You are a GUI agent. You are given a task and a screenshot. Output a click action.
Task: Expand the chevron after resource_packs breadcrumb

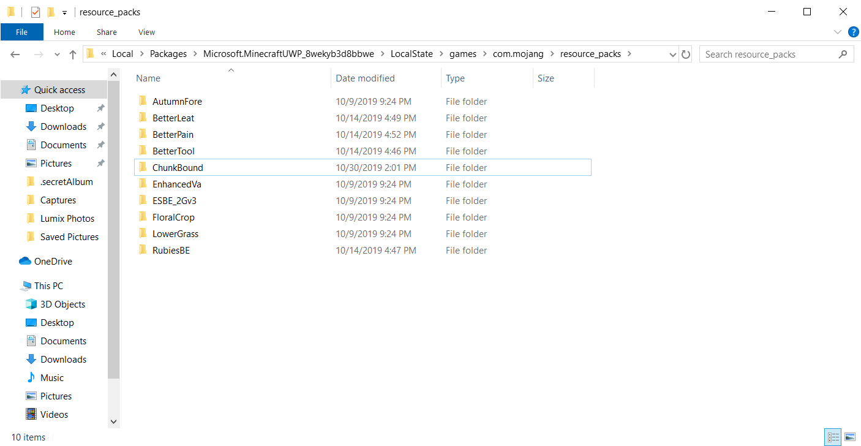pos(629,54)
